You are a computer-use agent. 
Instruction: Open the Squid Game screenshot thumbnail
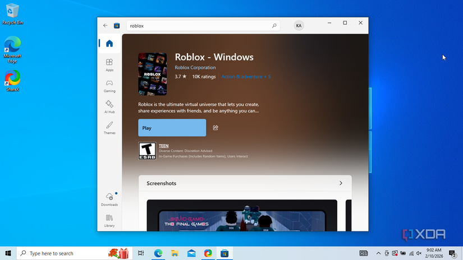click(242, 216)
